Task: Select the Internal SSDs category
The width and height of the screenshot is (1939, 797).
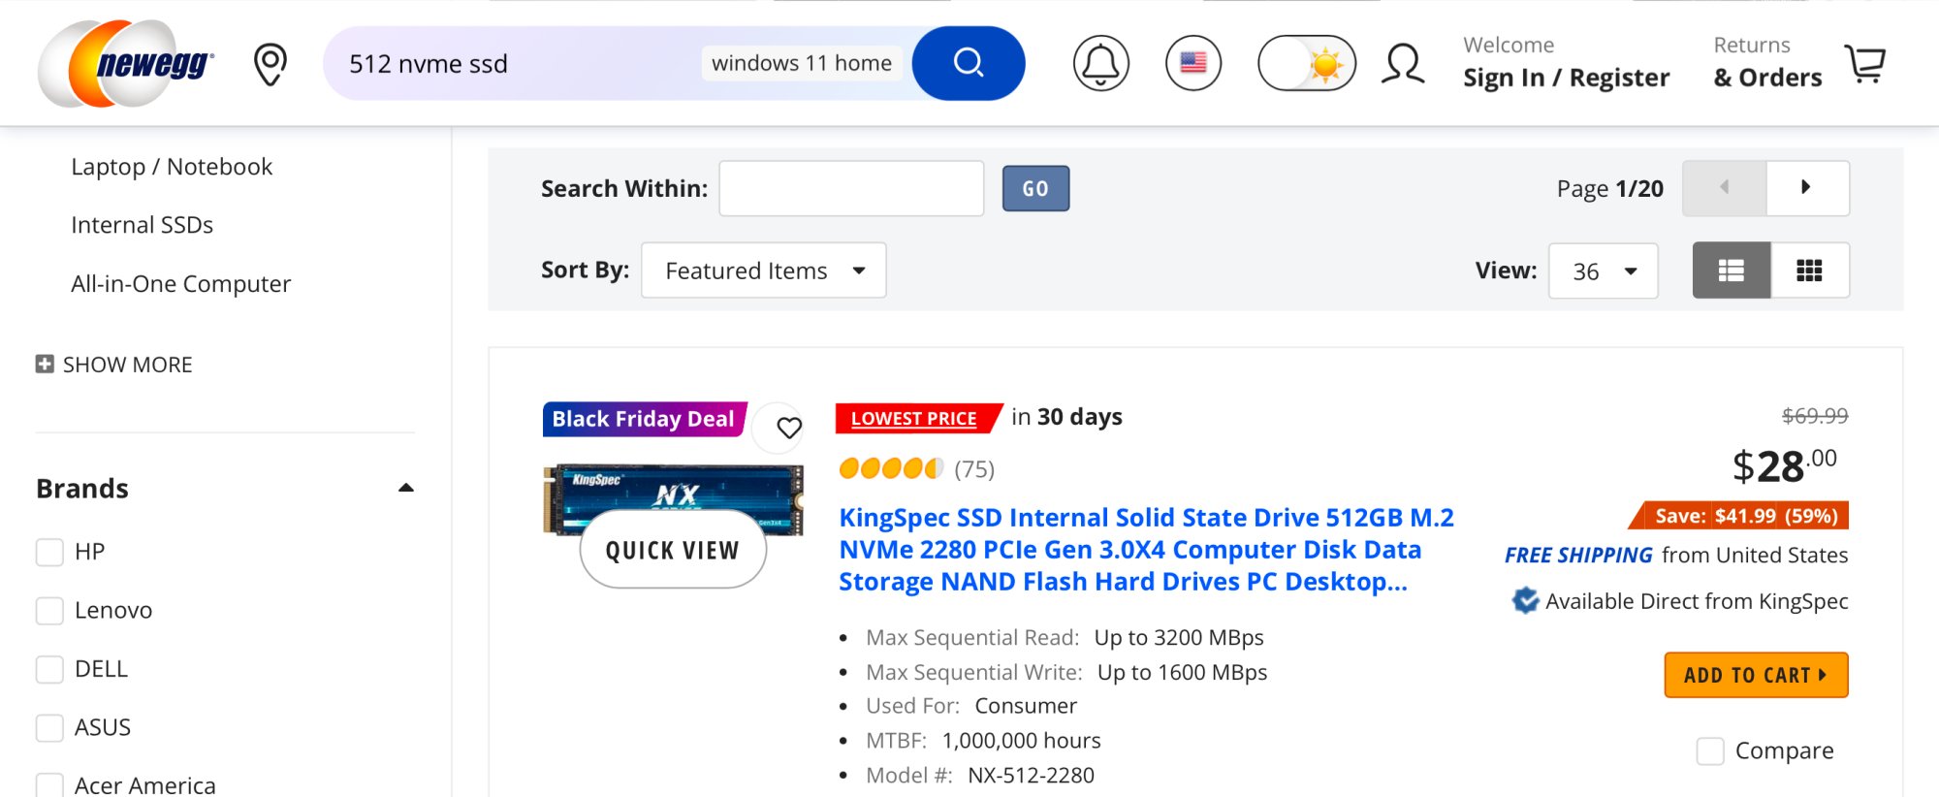Action: (x=142, y=225)
